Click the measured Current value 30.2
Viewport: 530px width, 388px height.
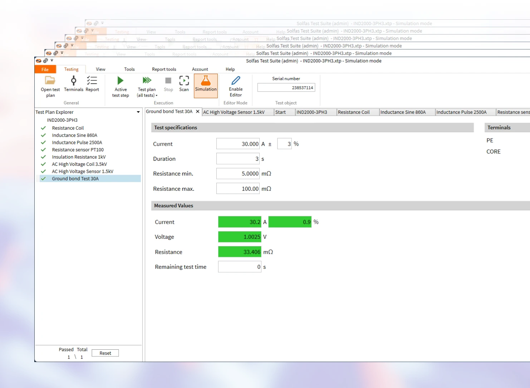(x=240, y=222)
